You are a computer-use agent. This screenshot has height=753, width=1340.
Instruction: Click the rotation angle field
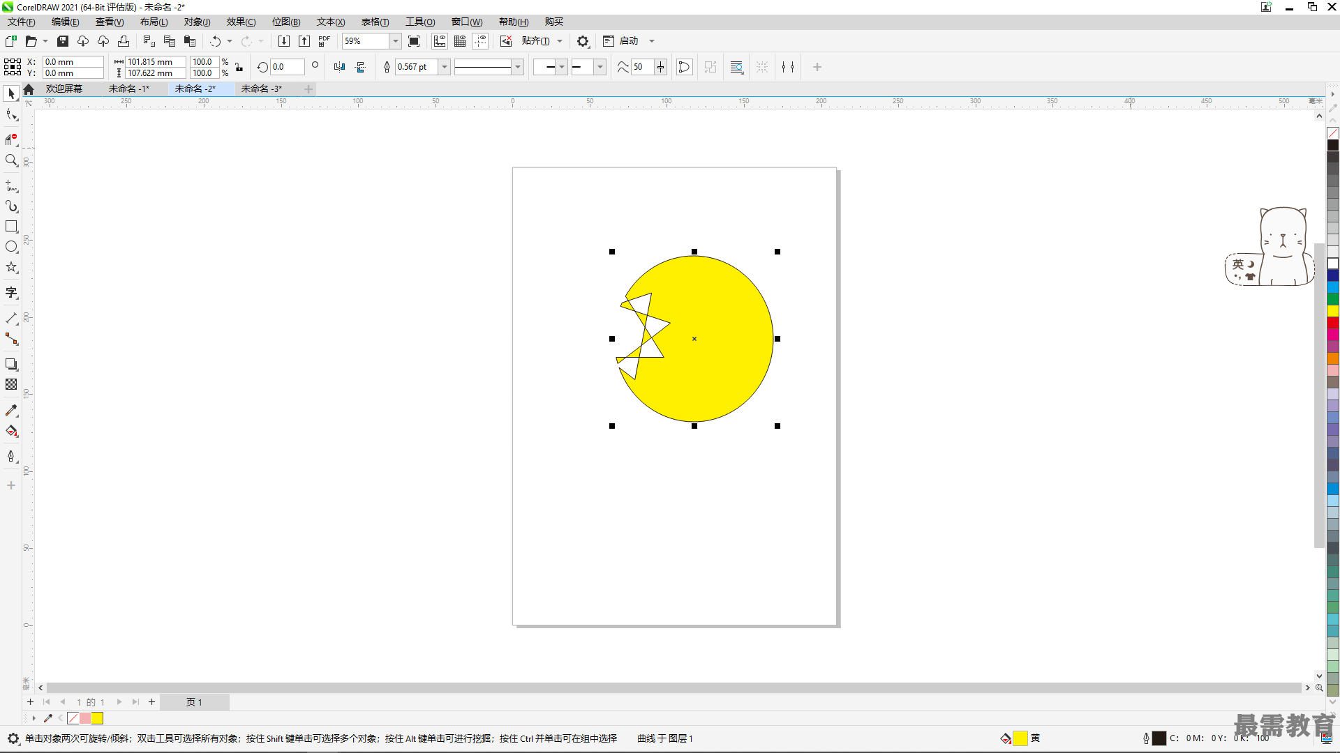[288, 67]
